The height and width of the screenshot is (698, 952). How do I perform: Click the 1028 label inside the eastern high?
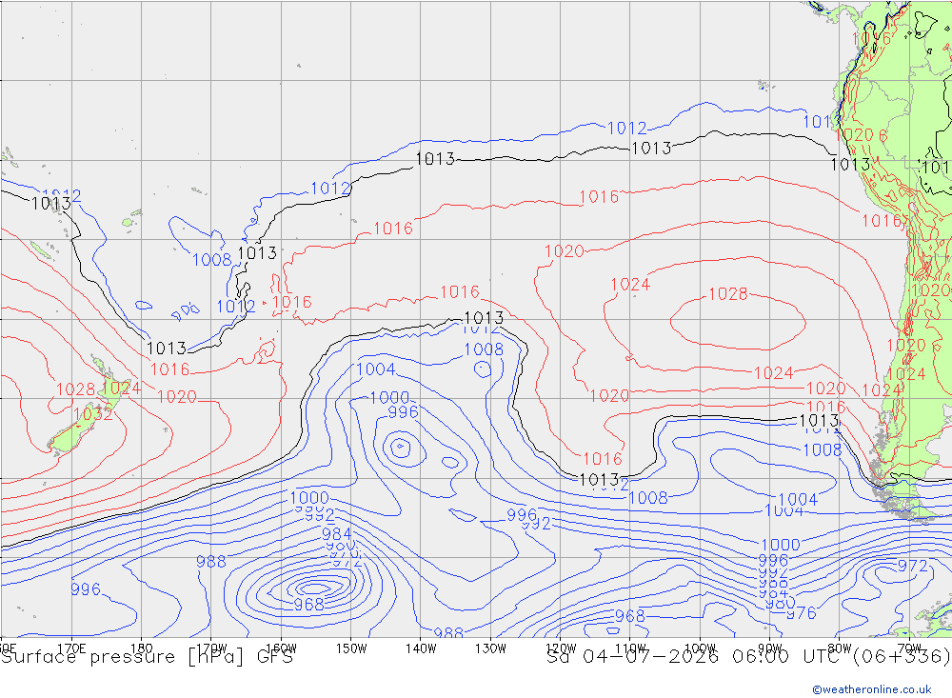[x=728, y=294]
